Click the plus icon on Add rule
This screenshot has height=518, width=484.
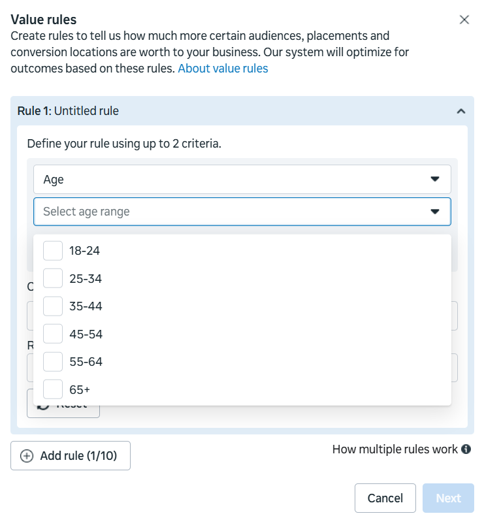coord(27,456)
